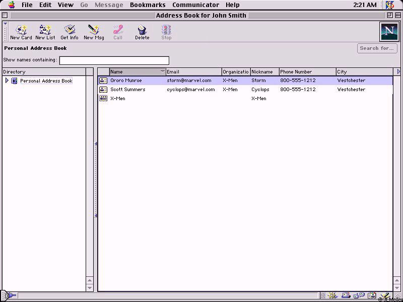403x302 pixels.
Task: Click the X-Men mailing list icon
Action: [x=103, y=98]
